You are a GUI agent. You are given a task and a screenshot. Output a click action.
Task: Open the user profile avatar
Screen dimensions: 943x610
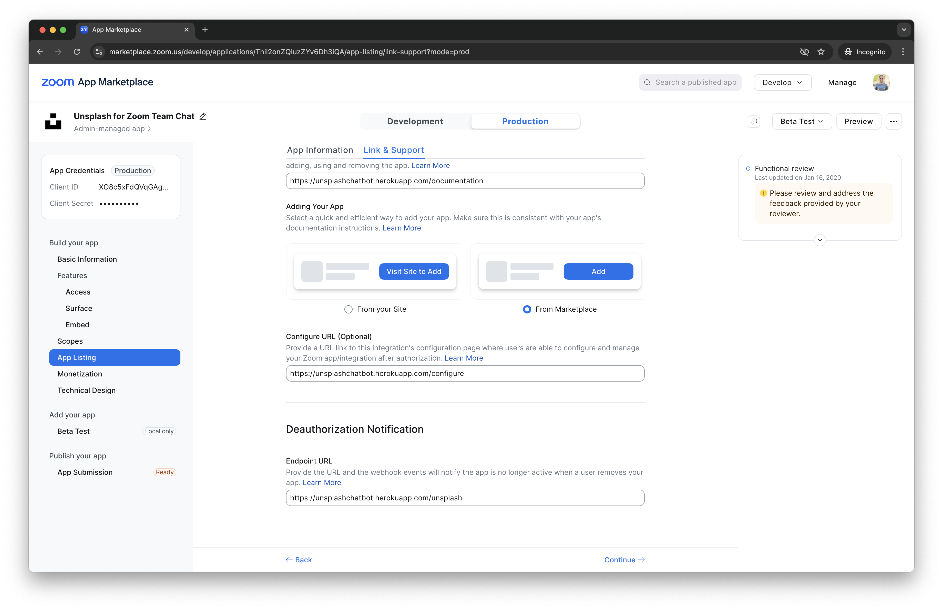pos(881,82)
